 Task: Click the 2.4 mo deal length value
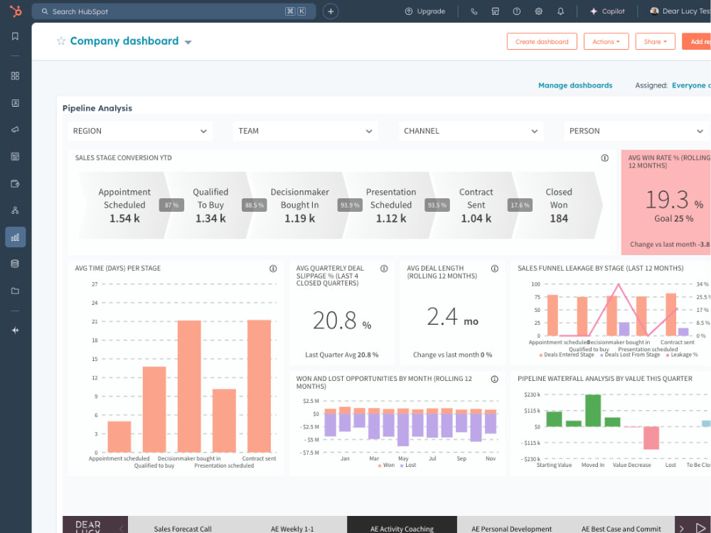[452, 316]
